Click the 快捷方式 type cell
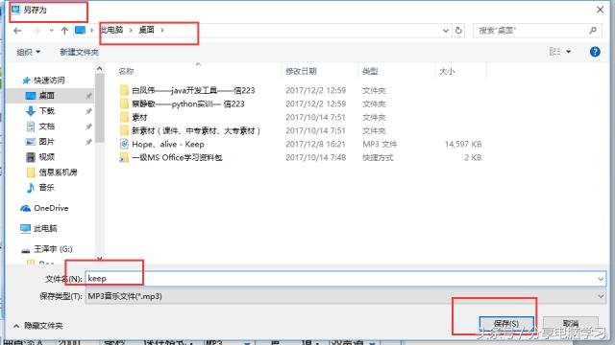Viewport: 615px width, 345px height. [378, 157]
